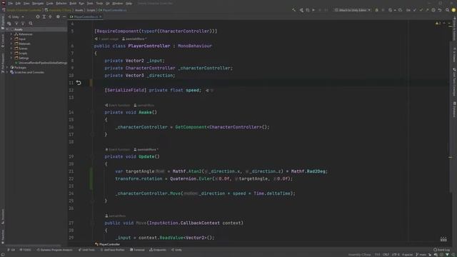Open the Event Log
This screenshot has width=457, height=257.
(441, 250)
